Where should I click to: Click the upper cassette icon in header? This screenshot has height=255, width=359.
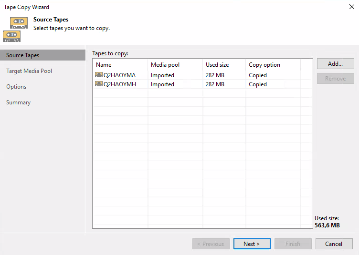click(x=19, y=23)
